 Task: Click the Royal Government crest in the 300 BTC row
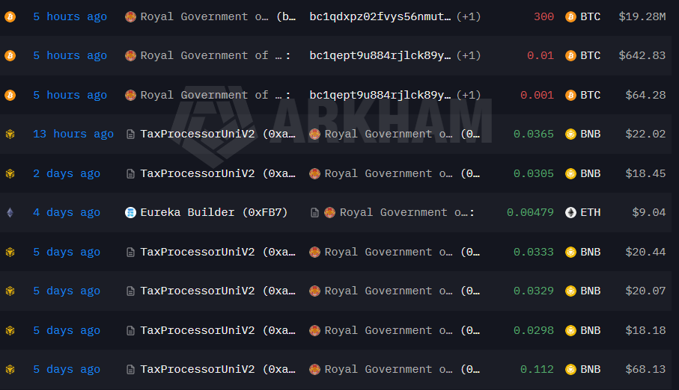(x=130, y=17)
